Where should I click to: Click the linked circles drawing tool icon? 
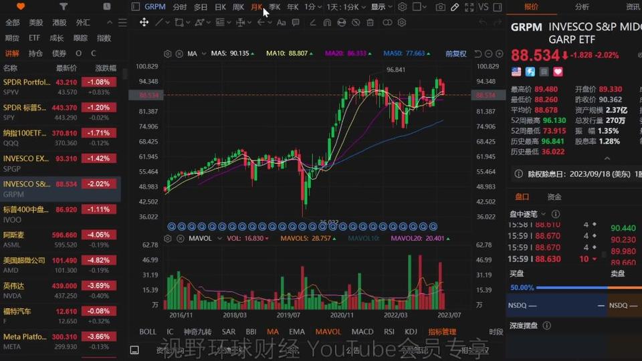tap(387, 22)
